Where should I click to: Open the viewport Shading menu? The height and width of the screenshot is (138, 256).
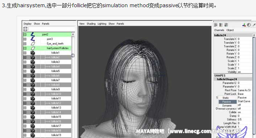tap(91, 24)
